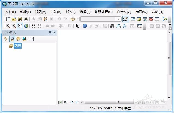This screenshot has height=113, width=174.
Task: Open the Edit menu 编辑(E)
Action: (25, 12)
